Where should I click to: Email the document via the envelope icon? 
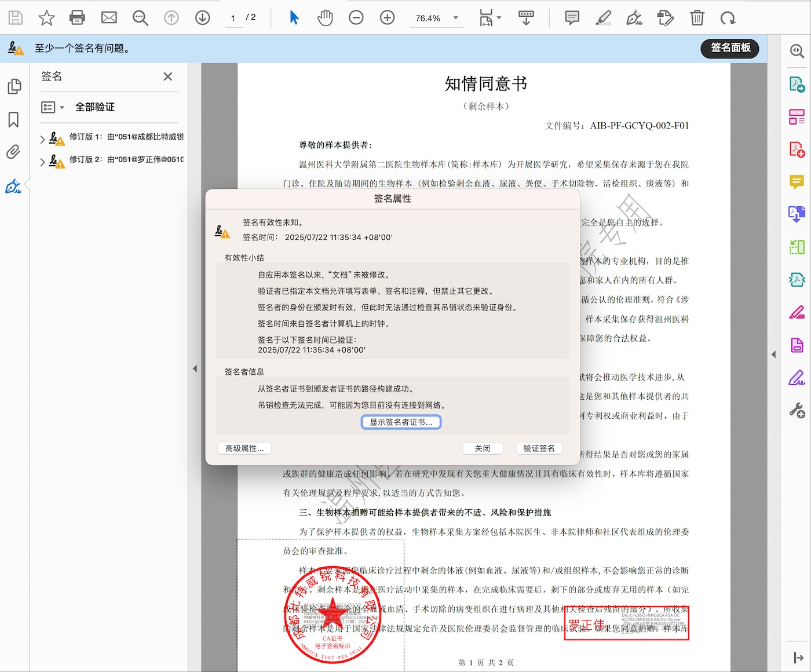coord(108,17)
